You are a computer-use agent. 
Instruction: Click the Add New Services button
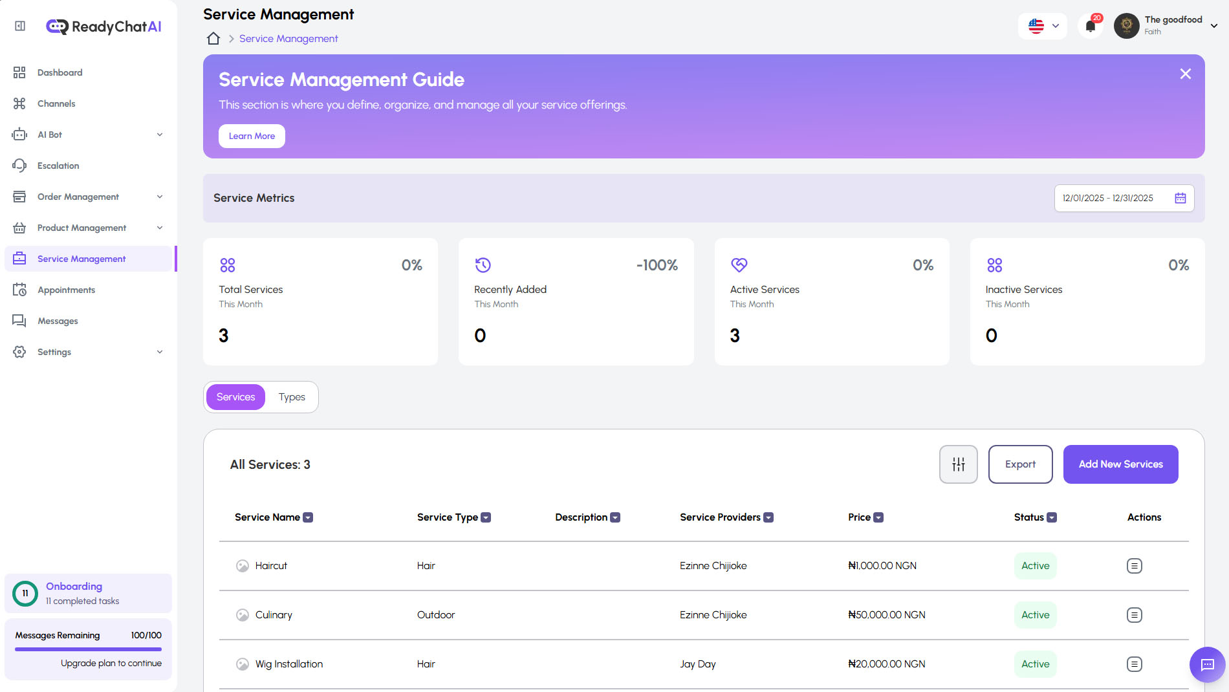pyautogui.click(x=1120, y=464)
